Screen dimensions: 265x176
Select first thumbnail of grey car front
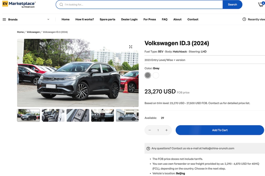click(x=28, y=115)
